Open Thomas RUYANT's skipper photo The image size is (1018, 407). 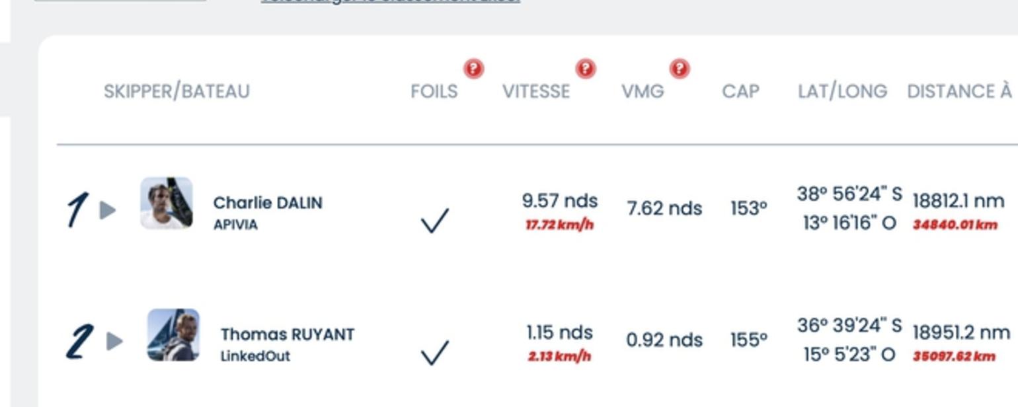173,335
